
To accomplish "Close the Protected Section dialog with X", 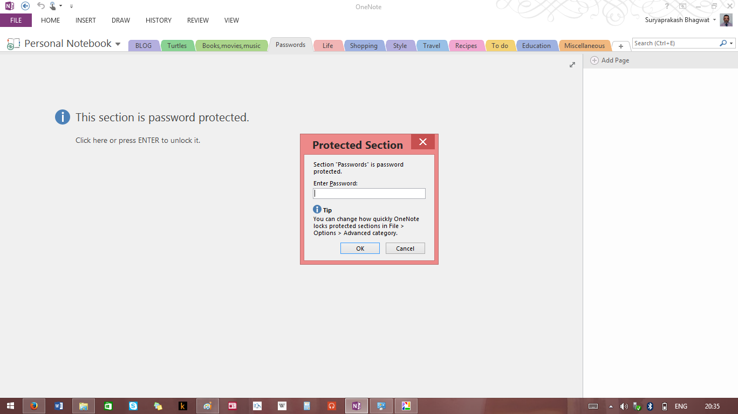I will [423, 142].
